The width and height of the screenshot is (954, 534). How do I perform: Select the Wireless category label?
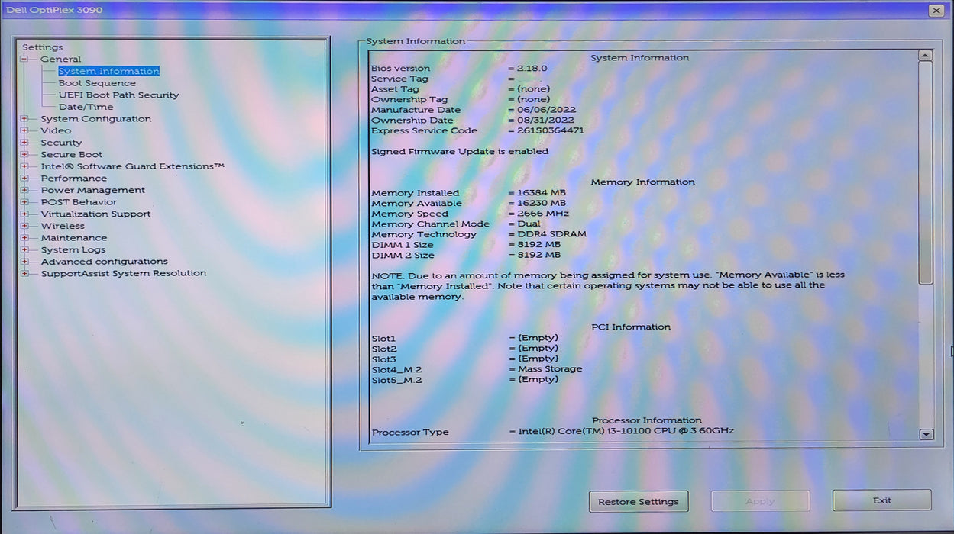click(63, 226)
